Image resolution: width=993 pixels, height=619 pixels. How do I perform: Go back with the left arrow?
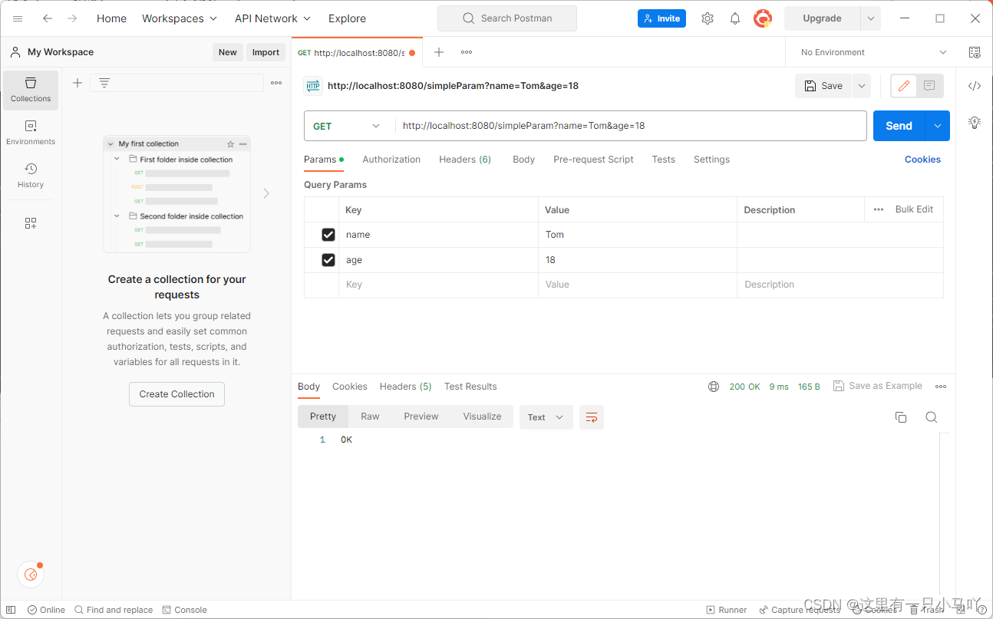(x=48, y=18)
